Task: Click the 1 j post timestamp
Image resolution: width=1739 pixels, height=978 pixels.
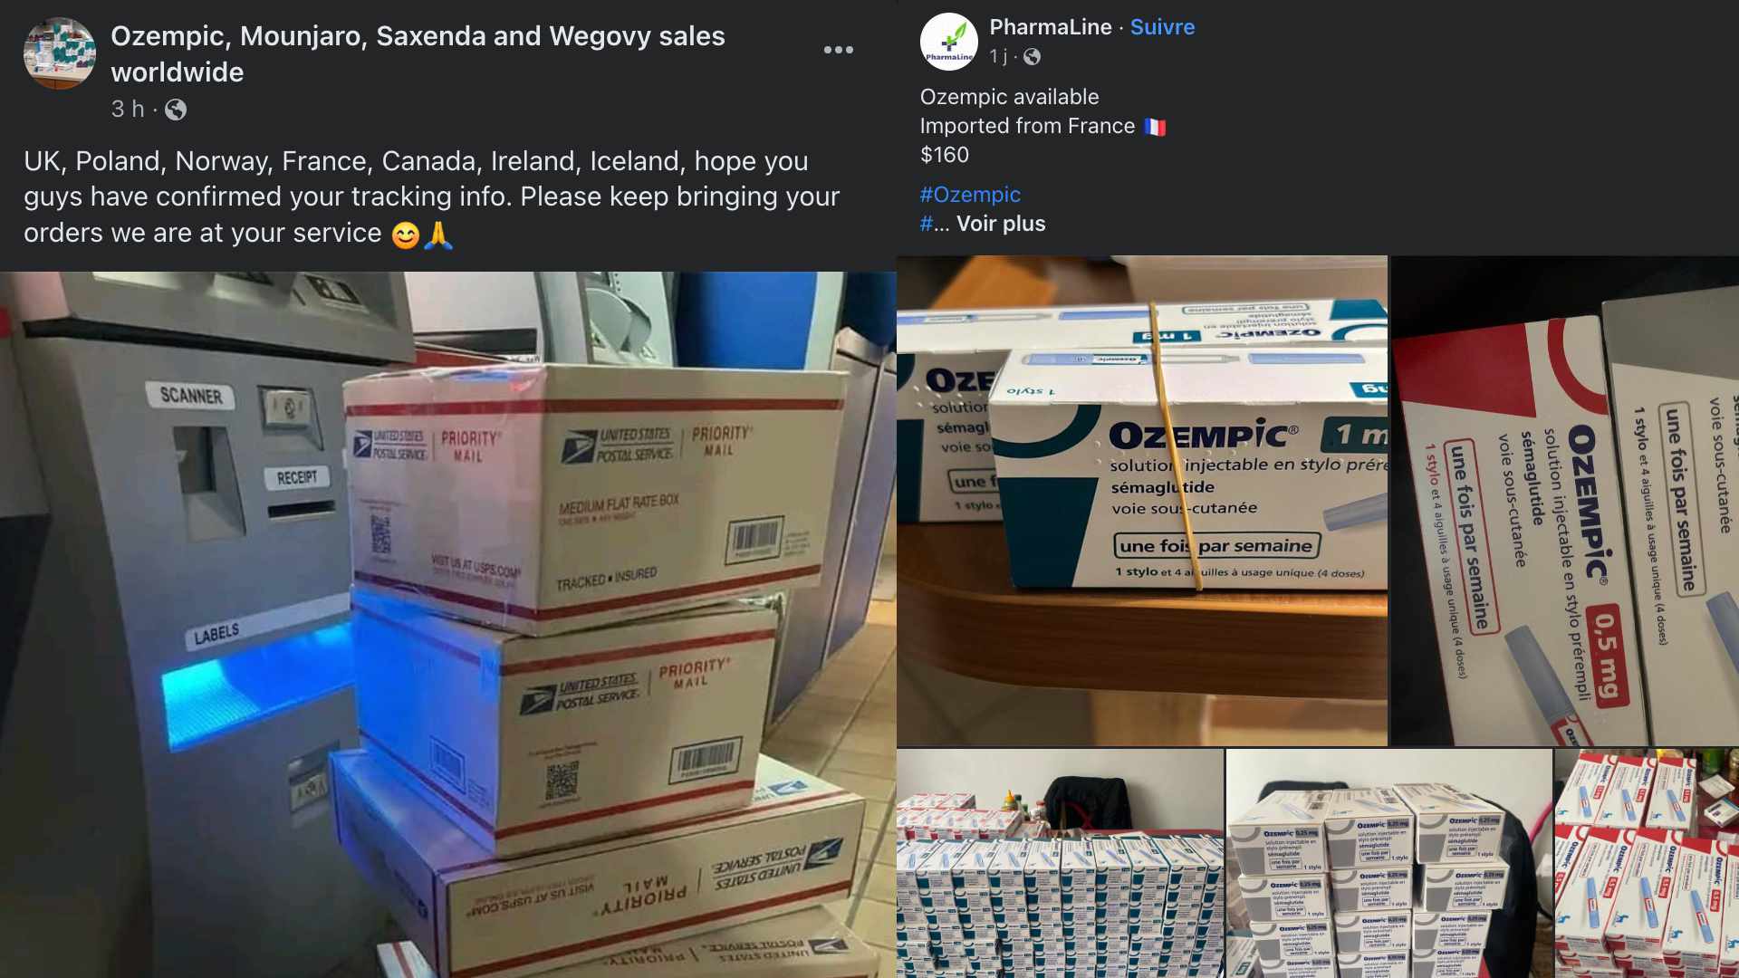Action: (x=998, y=57)
